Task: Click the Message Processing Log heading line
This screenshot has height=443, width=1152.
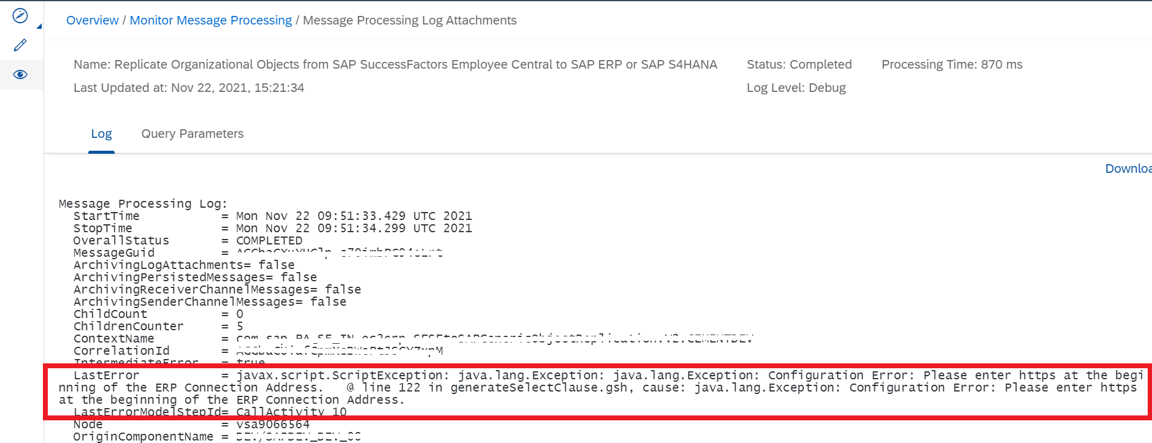Action: click(x=143, y=204)
